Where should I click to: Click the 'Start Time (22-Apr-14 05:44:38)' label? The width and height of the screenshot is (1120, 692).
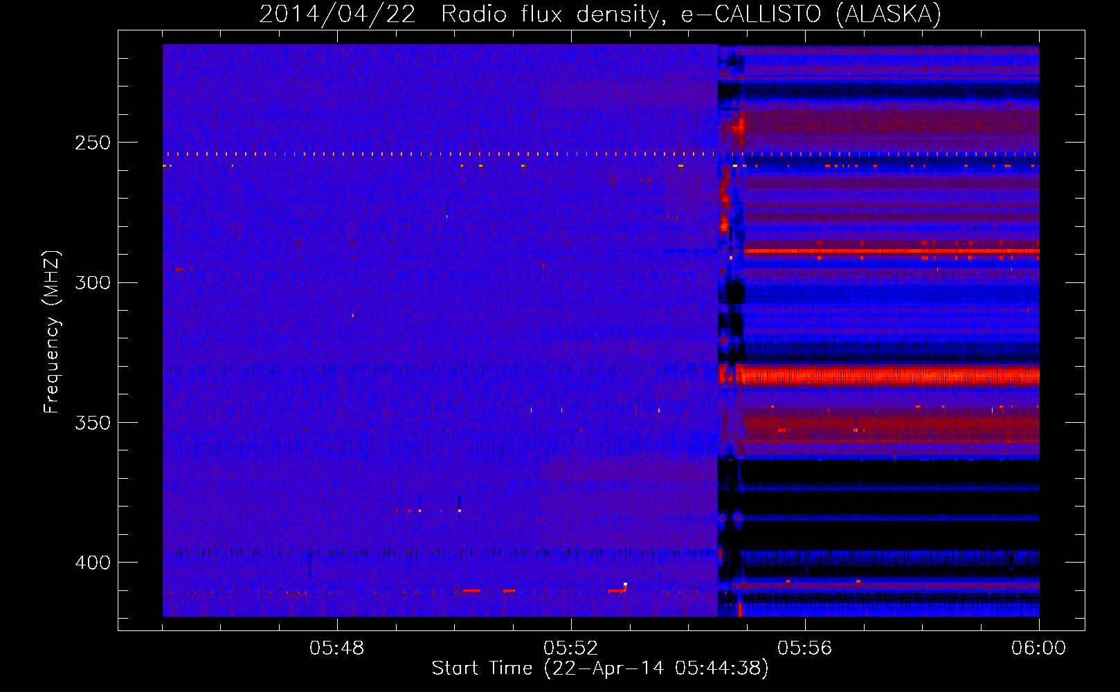tap(600, 668)
